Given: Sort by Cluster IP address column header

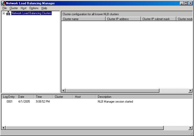Looking at the screenshot, I should [x=123, y=19].
